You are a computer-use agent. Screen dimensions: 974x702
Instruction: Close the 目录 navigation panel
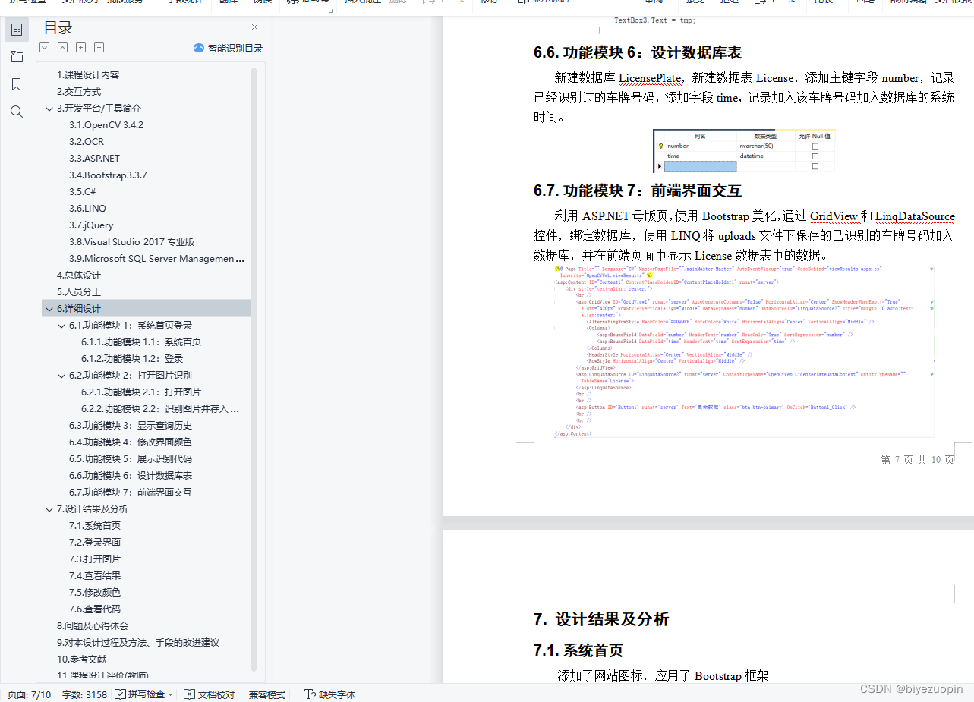[254, 27]
